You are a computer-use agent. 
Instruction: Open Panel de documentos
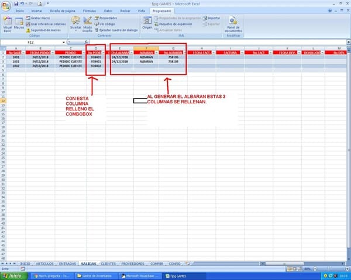(233, 24)
